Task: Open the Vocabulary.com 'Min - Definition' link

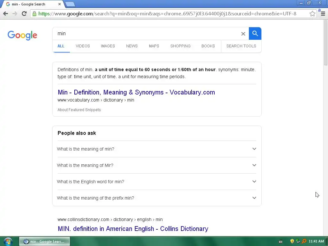Action: click(136, 92)
